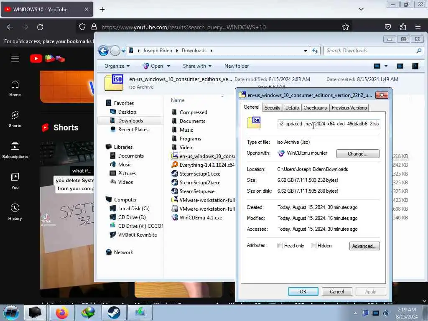The width and height of the screenshot is (428, 321).
Task: Click the search magnifier in Search Downloads
Action: click(x=419, y=51)
